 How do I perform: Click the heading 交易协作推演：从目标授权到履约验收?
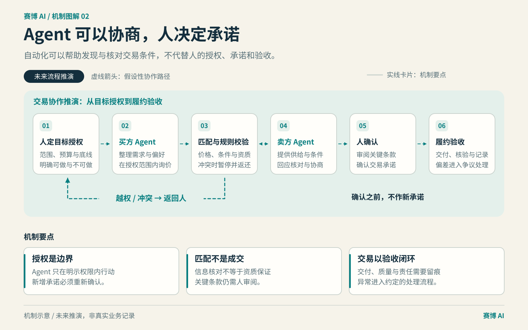98,102
